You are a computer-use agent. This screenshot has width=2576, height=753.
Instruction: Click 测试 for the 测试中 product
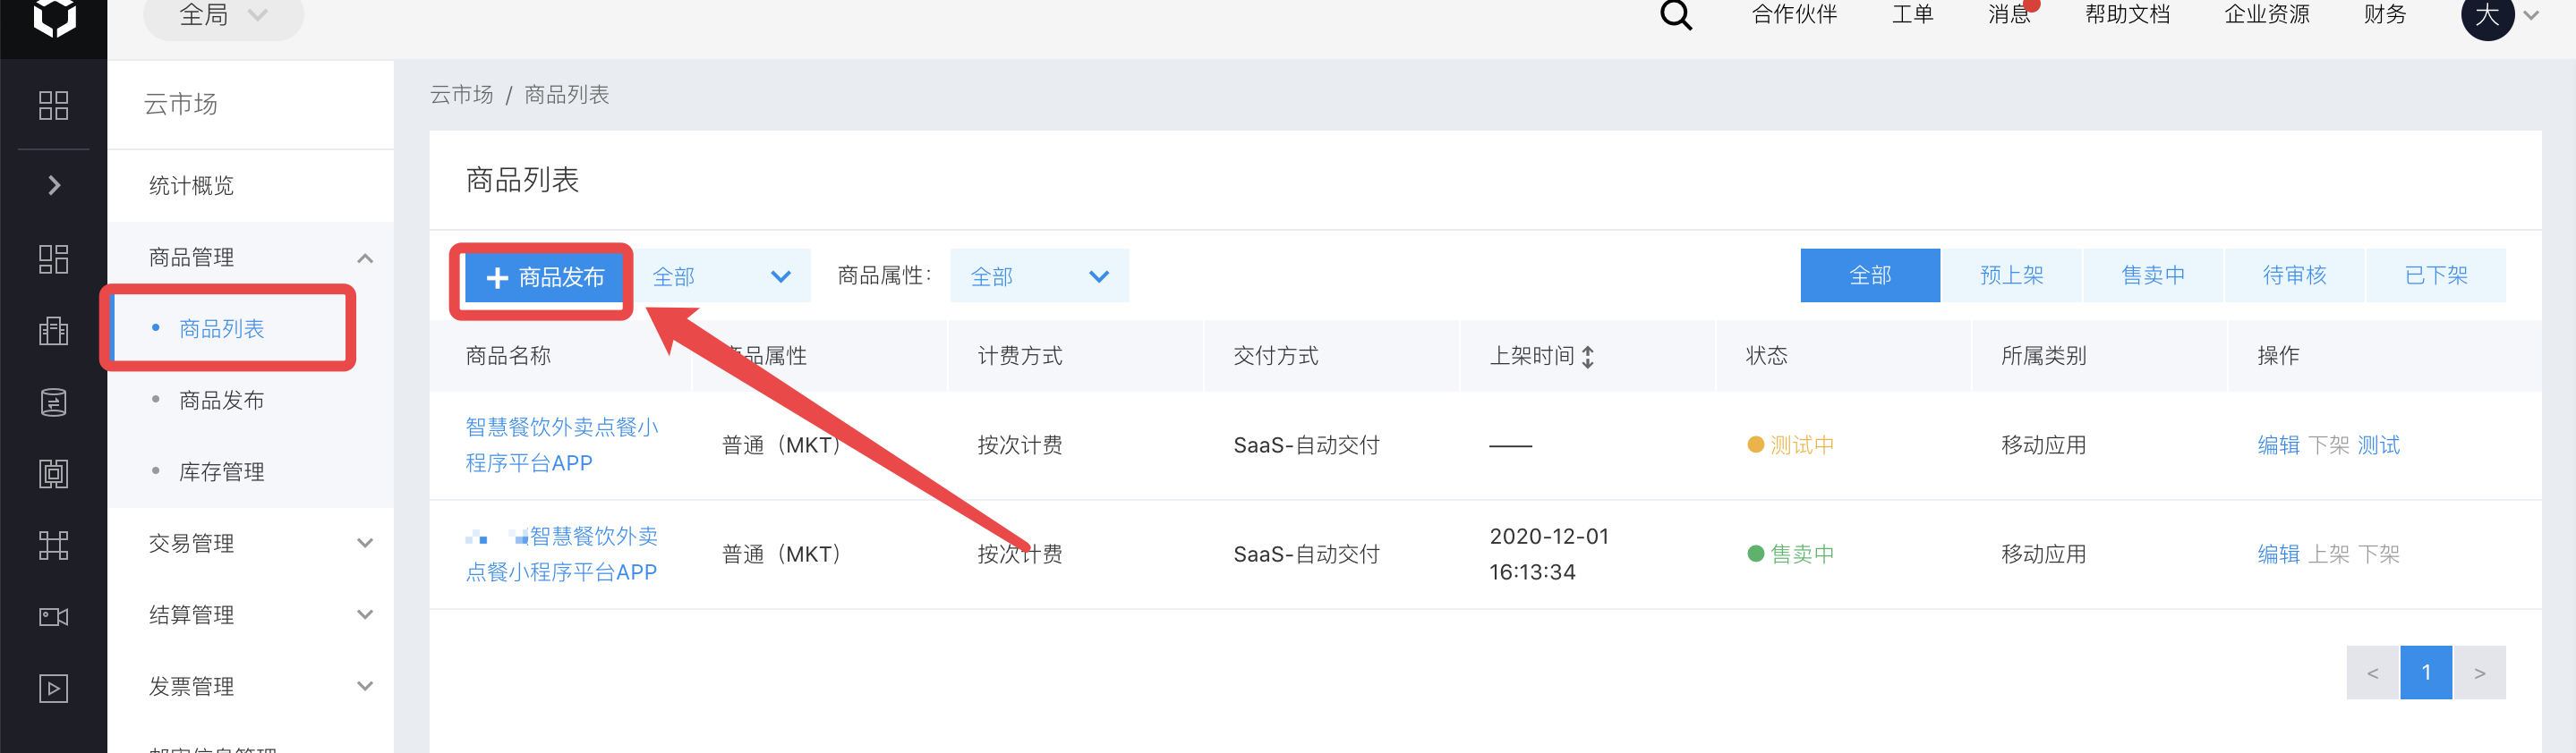2378,445
